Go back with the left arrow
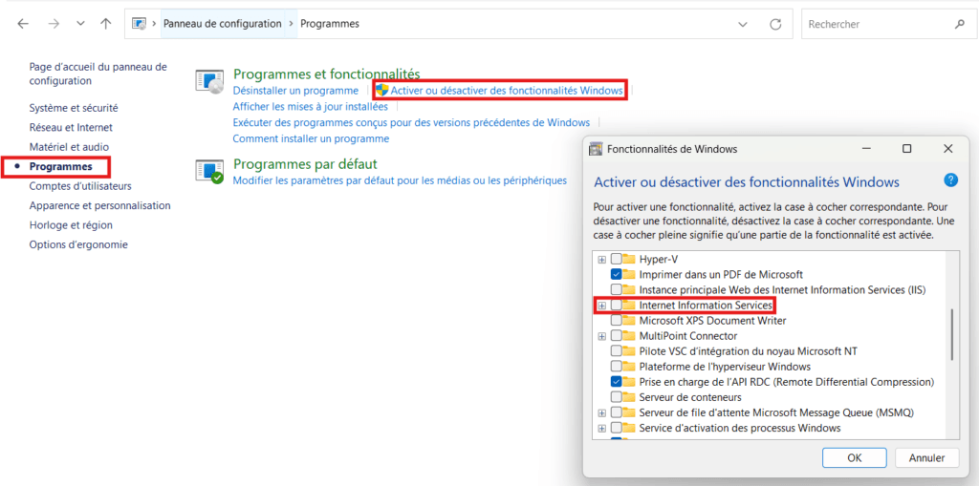Screen dimensions: 979x486 pyautogui.click(x=23, y=24)
